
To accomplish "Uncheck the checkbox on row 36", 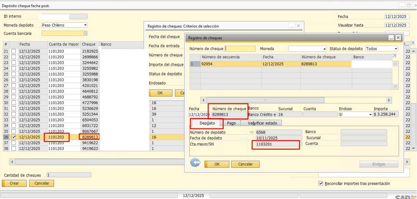I will click(14, 137).
